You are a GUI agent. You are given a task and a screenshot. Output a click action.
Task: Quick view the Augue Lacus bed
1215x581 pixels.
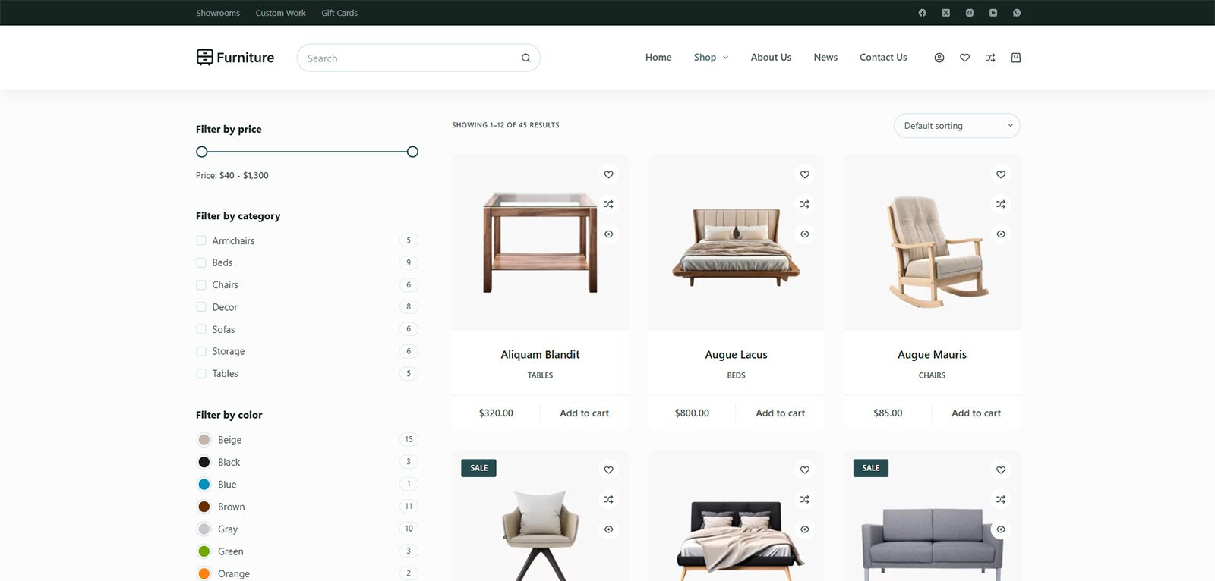(804, 234)
